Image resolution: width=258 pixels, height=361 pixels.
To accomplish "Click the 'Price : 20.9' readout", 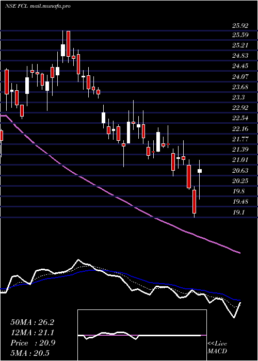I will click(33, 343).
